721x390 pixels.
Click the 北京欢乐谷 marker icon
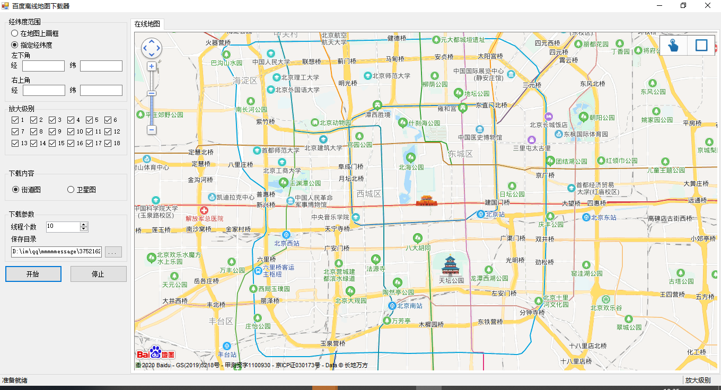[606, 299]
